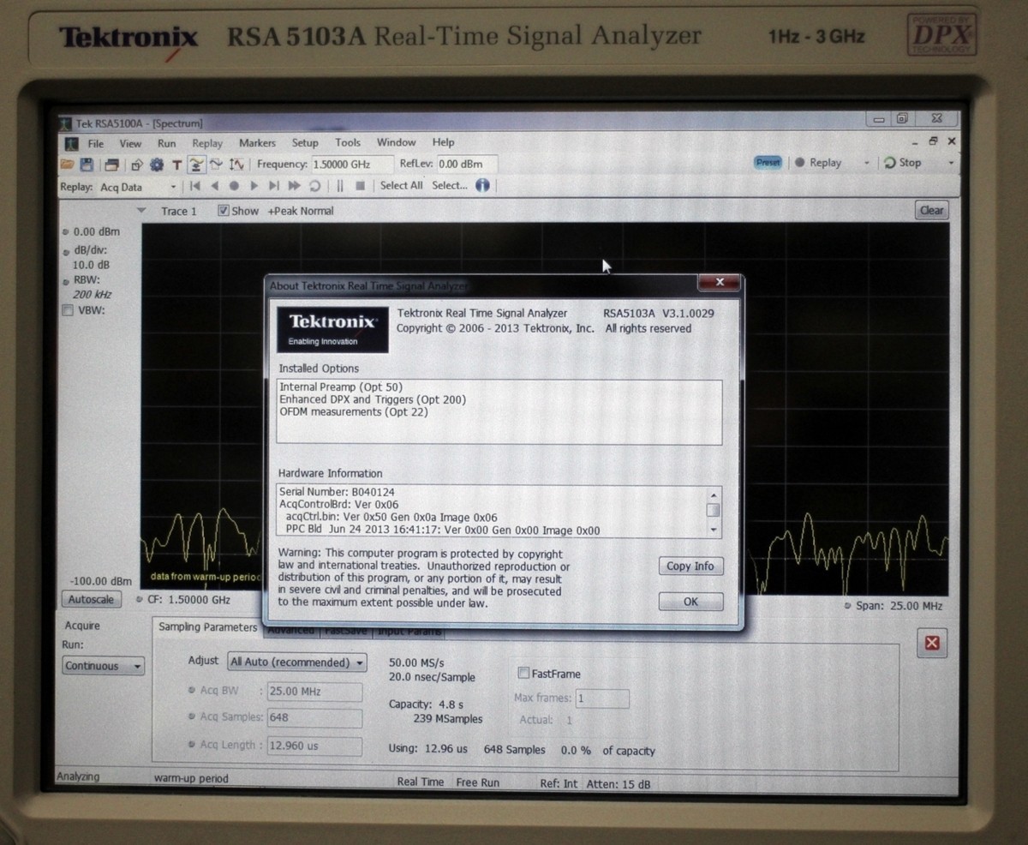Click the blue replay info icon
The image size is (1028, 845).
(x=482, y=185)
